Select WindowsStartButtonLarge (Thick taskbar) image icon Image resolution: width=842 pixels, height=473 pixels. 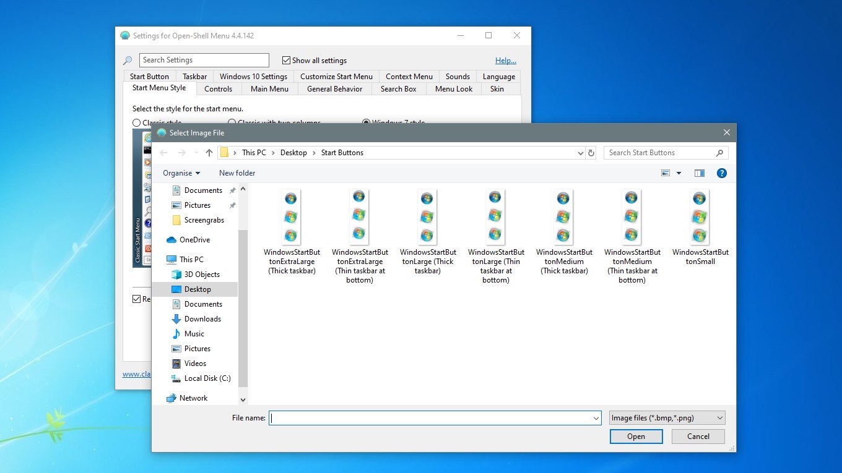tap(427, 217)
